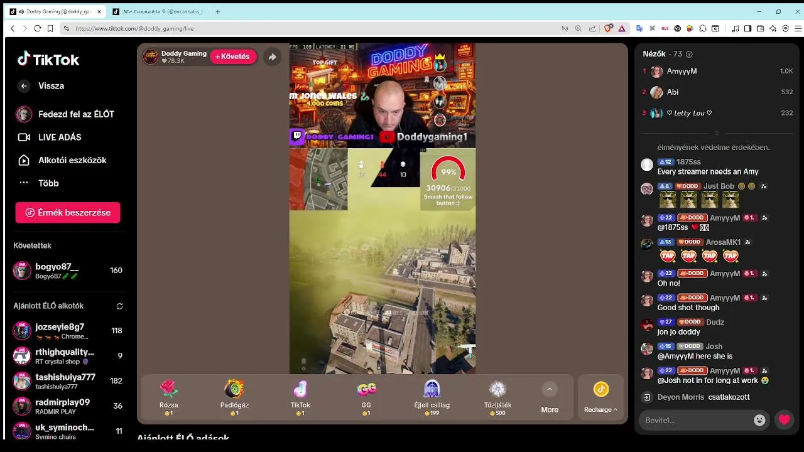Screen dimensions: 804x452
Task: Open Brave Shields panel
Action: pyautogui.click(x=608, y=28)
